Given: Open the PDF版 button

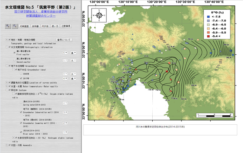Looking at the screenshot, I should pos(45,26).
